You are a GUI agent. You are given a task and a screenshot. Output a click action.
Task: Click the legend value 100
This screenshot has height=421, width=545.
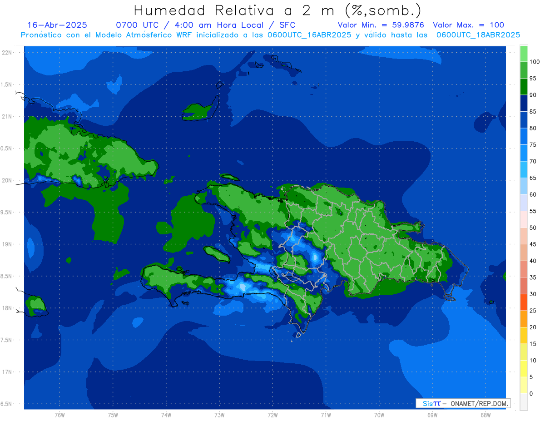534,62
